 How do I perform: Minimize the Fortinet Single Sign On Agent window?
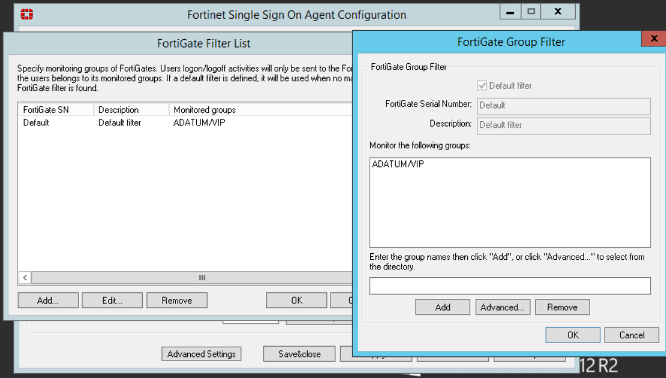coord(510,11)
